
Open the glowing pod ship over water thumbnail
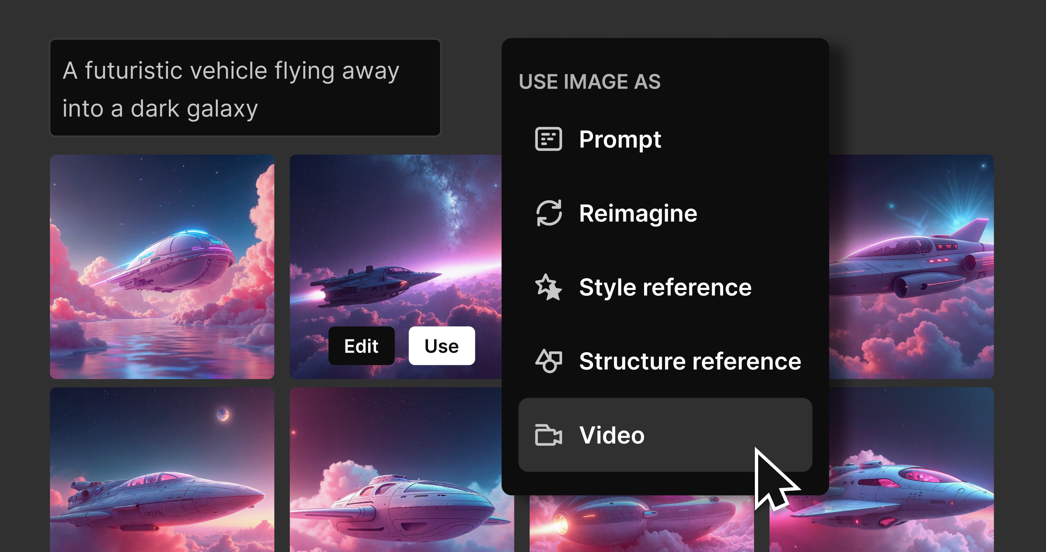point(162,267)
